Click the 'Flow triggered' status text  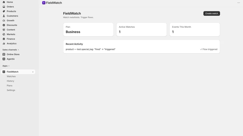click(x=209, y=49)
